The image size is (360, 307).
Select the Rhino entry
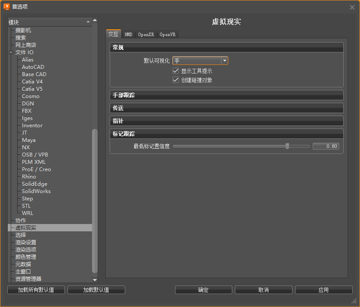[x=29, y=177]
